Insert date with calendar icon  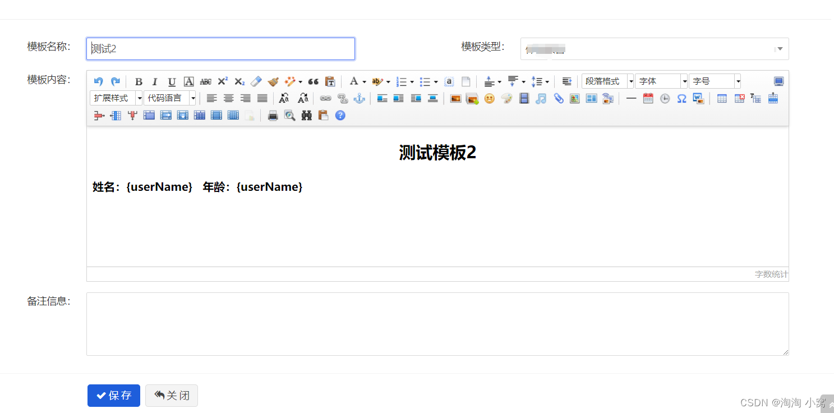648,98
